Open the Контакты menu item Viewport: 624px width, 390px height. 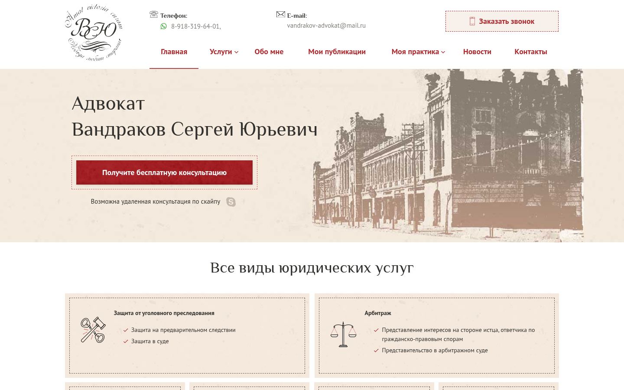tap(531, 52)
